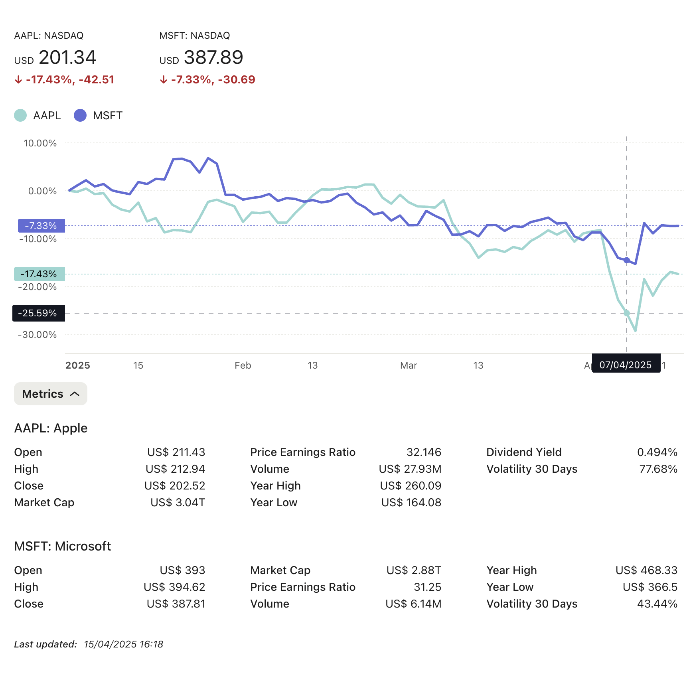Select the -17.43% AAPL axis label tag
The width and height of the screenshot is (691, 675).
(x=39, y=274)
